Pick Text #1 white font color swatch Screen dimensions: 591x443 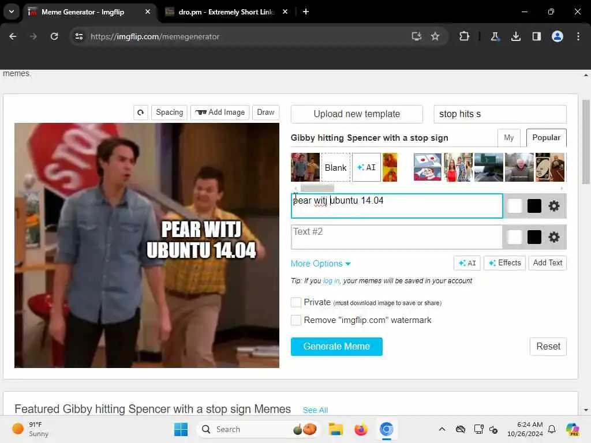coord(514,206)
